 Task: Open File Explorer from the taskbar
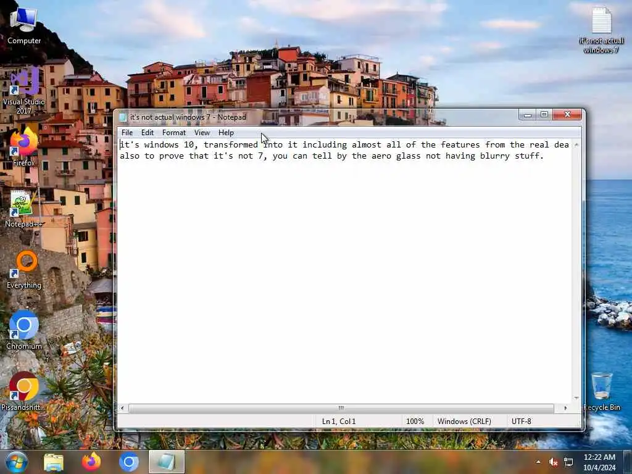[x=54, y=462]
